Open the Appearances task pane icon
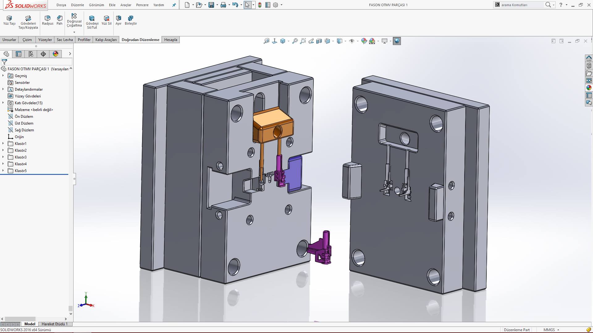 click(x=589, y=88)
